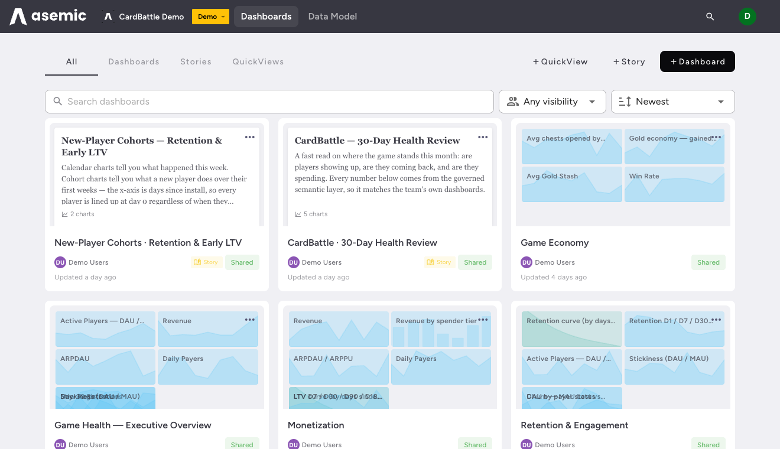The image size is (780, 449).
Task: Click the CardBattle Demo project name
Action: point(152,17)
